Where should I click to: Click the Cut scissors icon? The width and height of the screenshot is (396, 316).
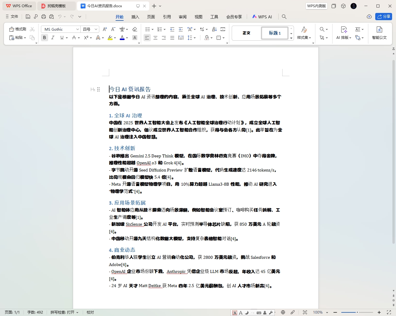(x=32, y=29)
